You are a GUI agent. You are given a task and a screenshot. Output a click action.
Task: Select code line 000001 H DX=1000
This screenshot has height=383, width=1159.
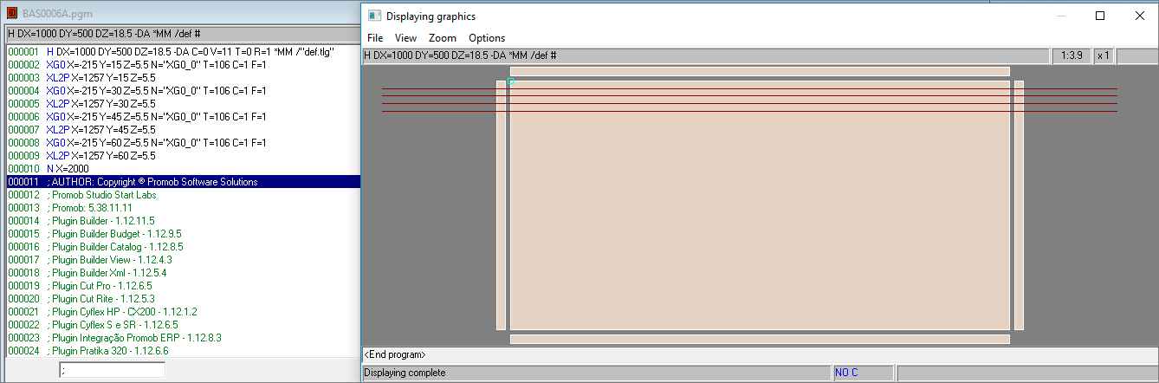pyautogui.click(x=183, y=52)
